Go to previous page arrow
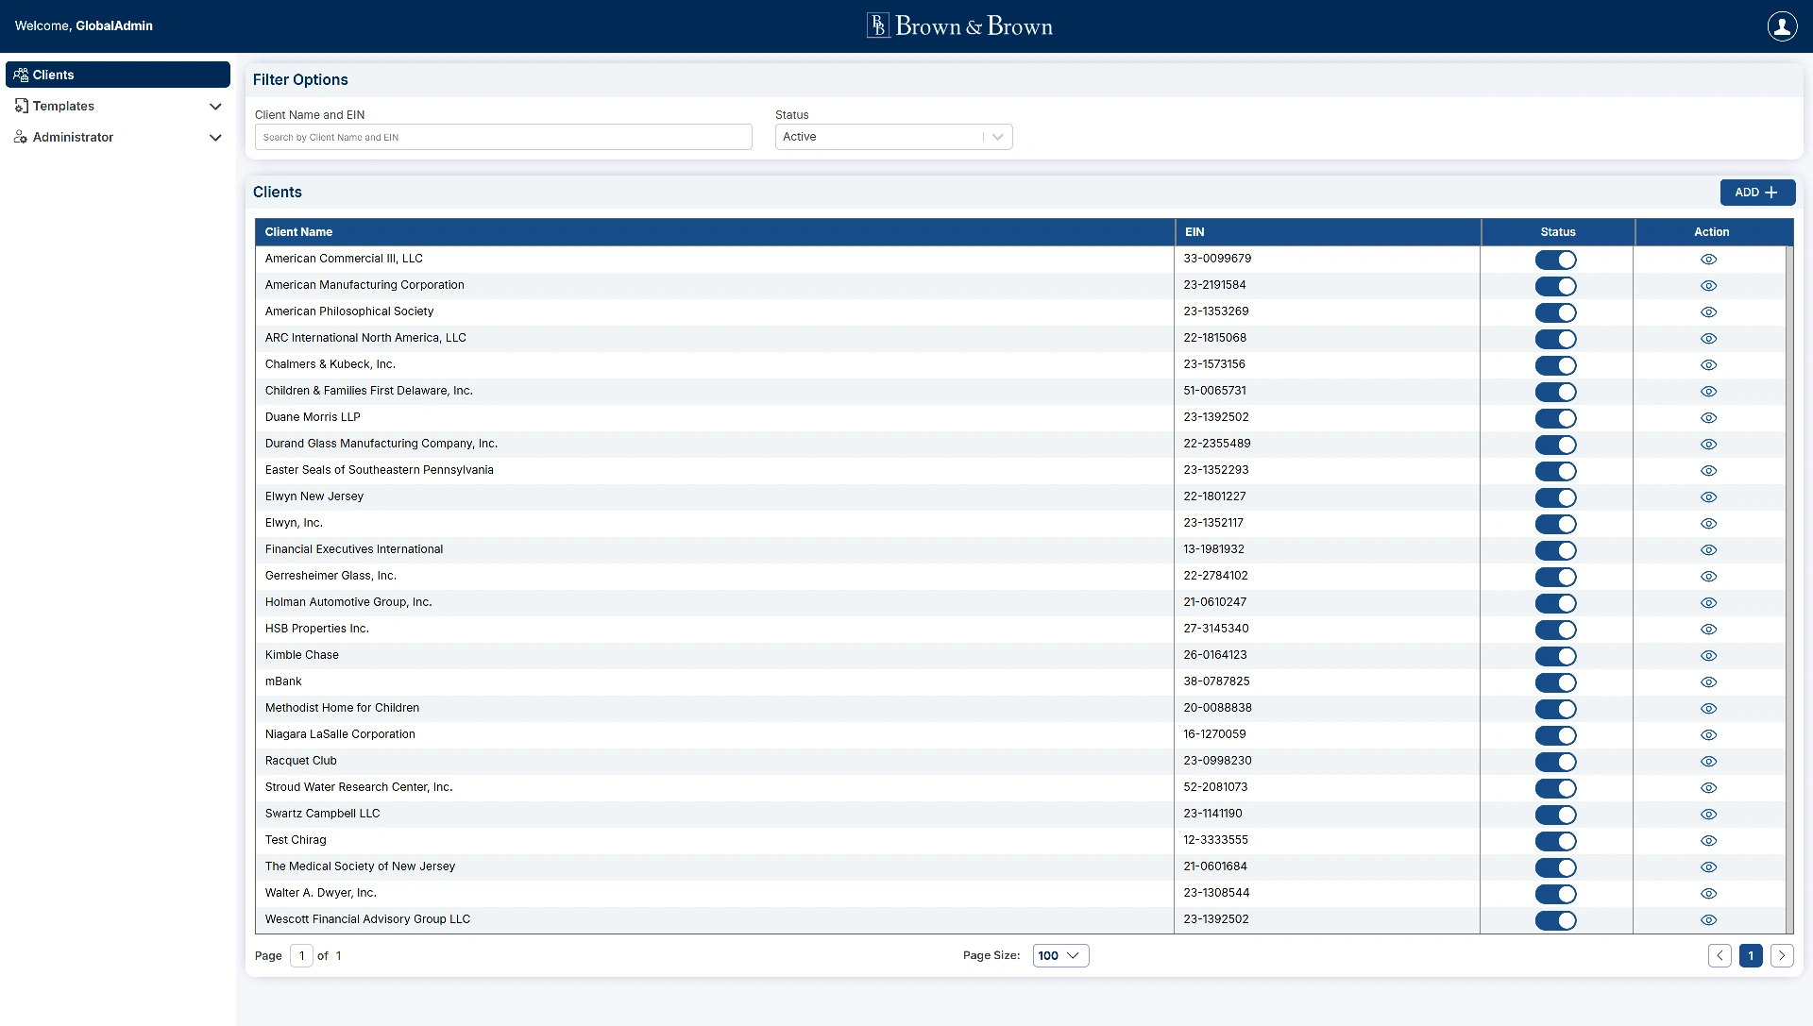 1720,956
